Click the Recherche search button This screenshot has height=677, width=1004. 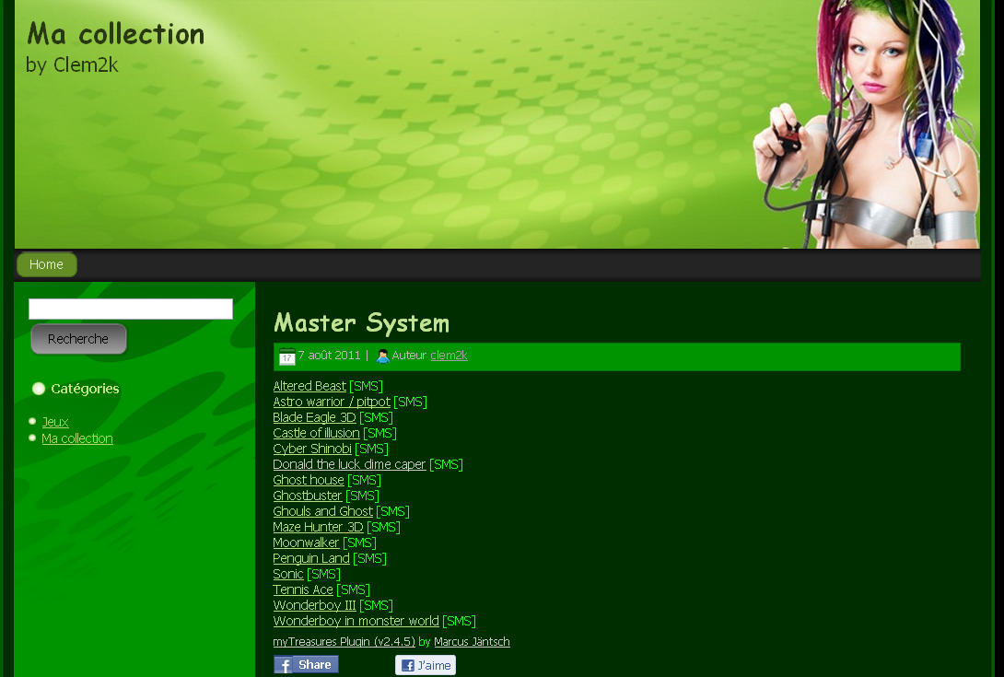click(x=78, y=339)
